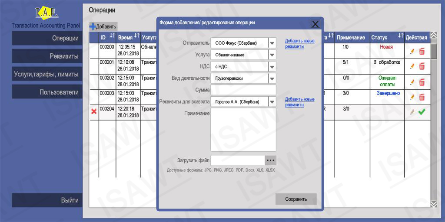Open the Операции section in the sidebar

[47, 38]
